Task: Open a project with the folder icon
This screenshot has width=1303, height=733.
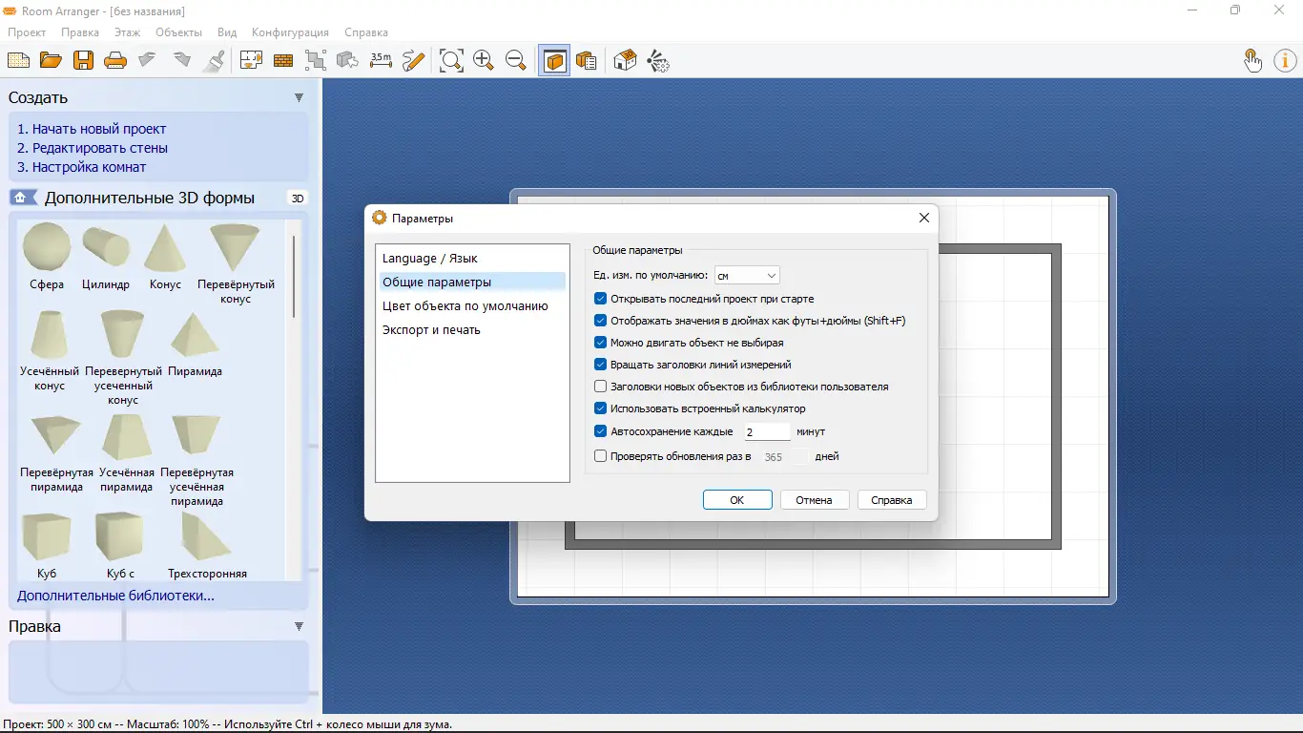Action: [x=51, y=61]
